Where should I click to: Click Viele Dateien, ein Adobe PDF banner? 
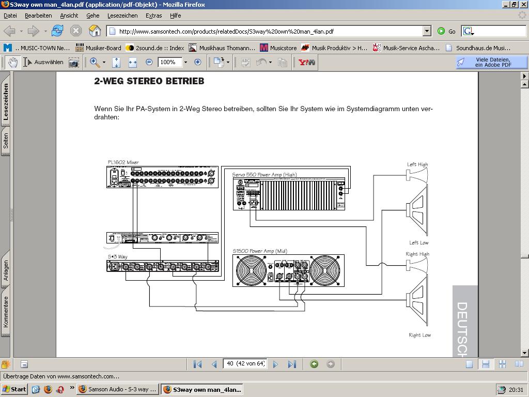coord(492,62)
